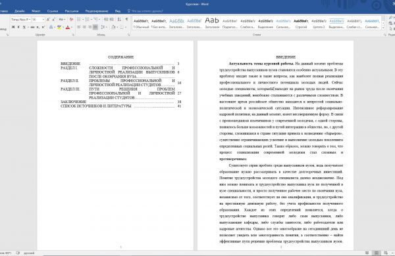This screenshot has height=256, width=395.
Task: Align text to the left
Action: 78,27
